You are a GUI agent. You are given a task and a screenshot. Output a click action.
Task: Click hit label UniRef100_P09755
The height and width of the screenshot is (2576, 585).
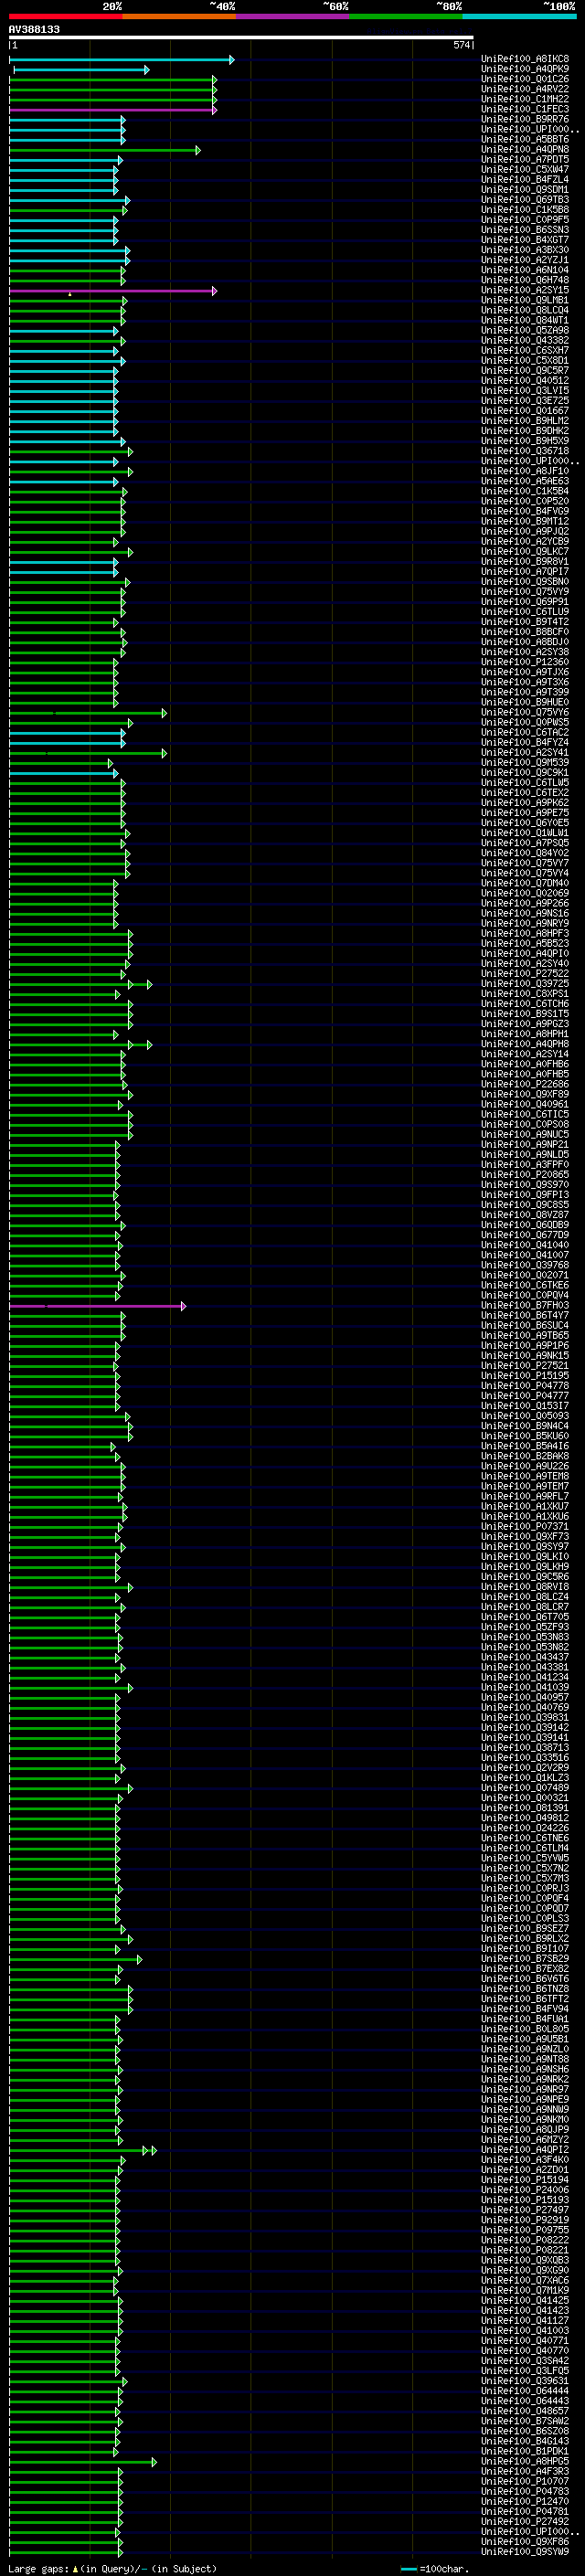[525, 2230]
